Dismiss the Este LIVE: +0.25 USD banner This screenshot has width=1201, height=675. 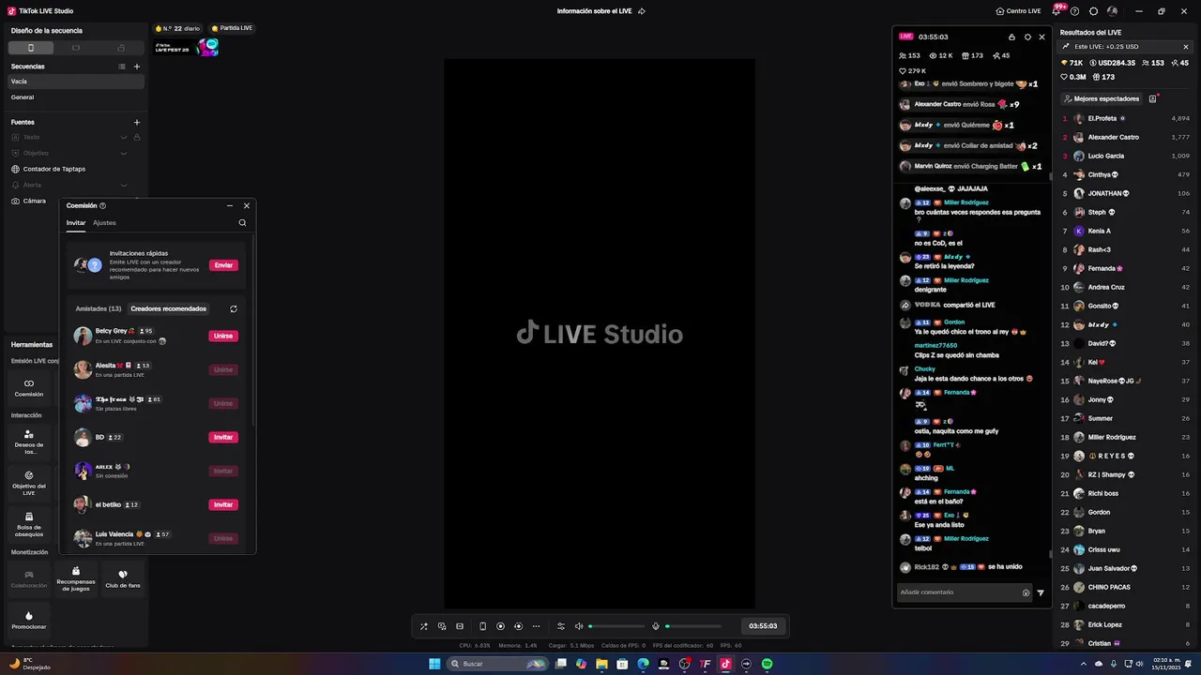tap(1186, 46)
